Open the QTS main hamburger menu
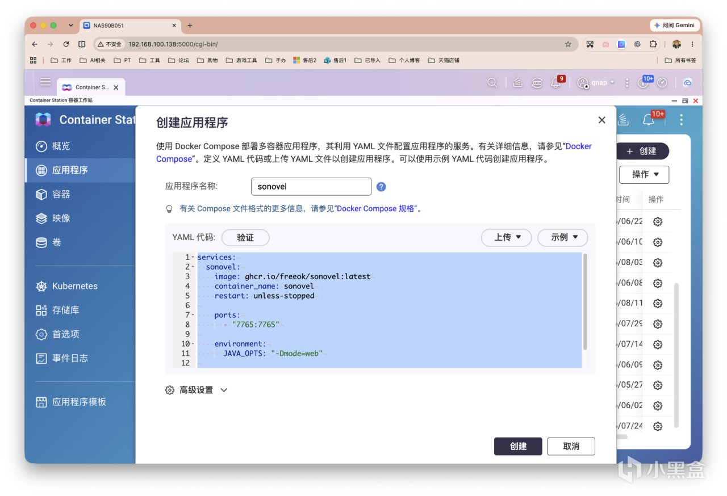The image size is (727, 496). [45, 82]
